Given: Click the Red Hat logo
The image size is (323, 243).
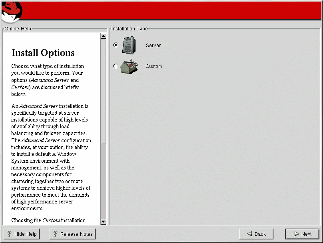Looking at the screenshot, I should click(11, 12).
